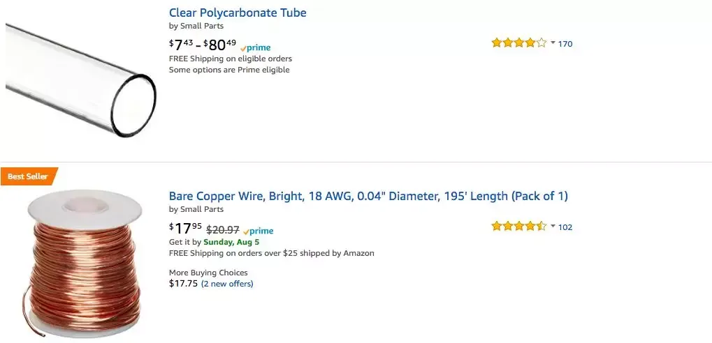Click the polycarbonate tube product image
This screenshot has width=712, height=343.
coord(80,79)
